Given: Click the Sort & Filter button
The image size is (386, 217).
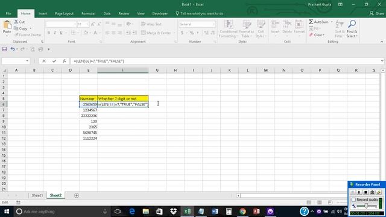Looking at the screenshot, I should click(x=340, y=29).
